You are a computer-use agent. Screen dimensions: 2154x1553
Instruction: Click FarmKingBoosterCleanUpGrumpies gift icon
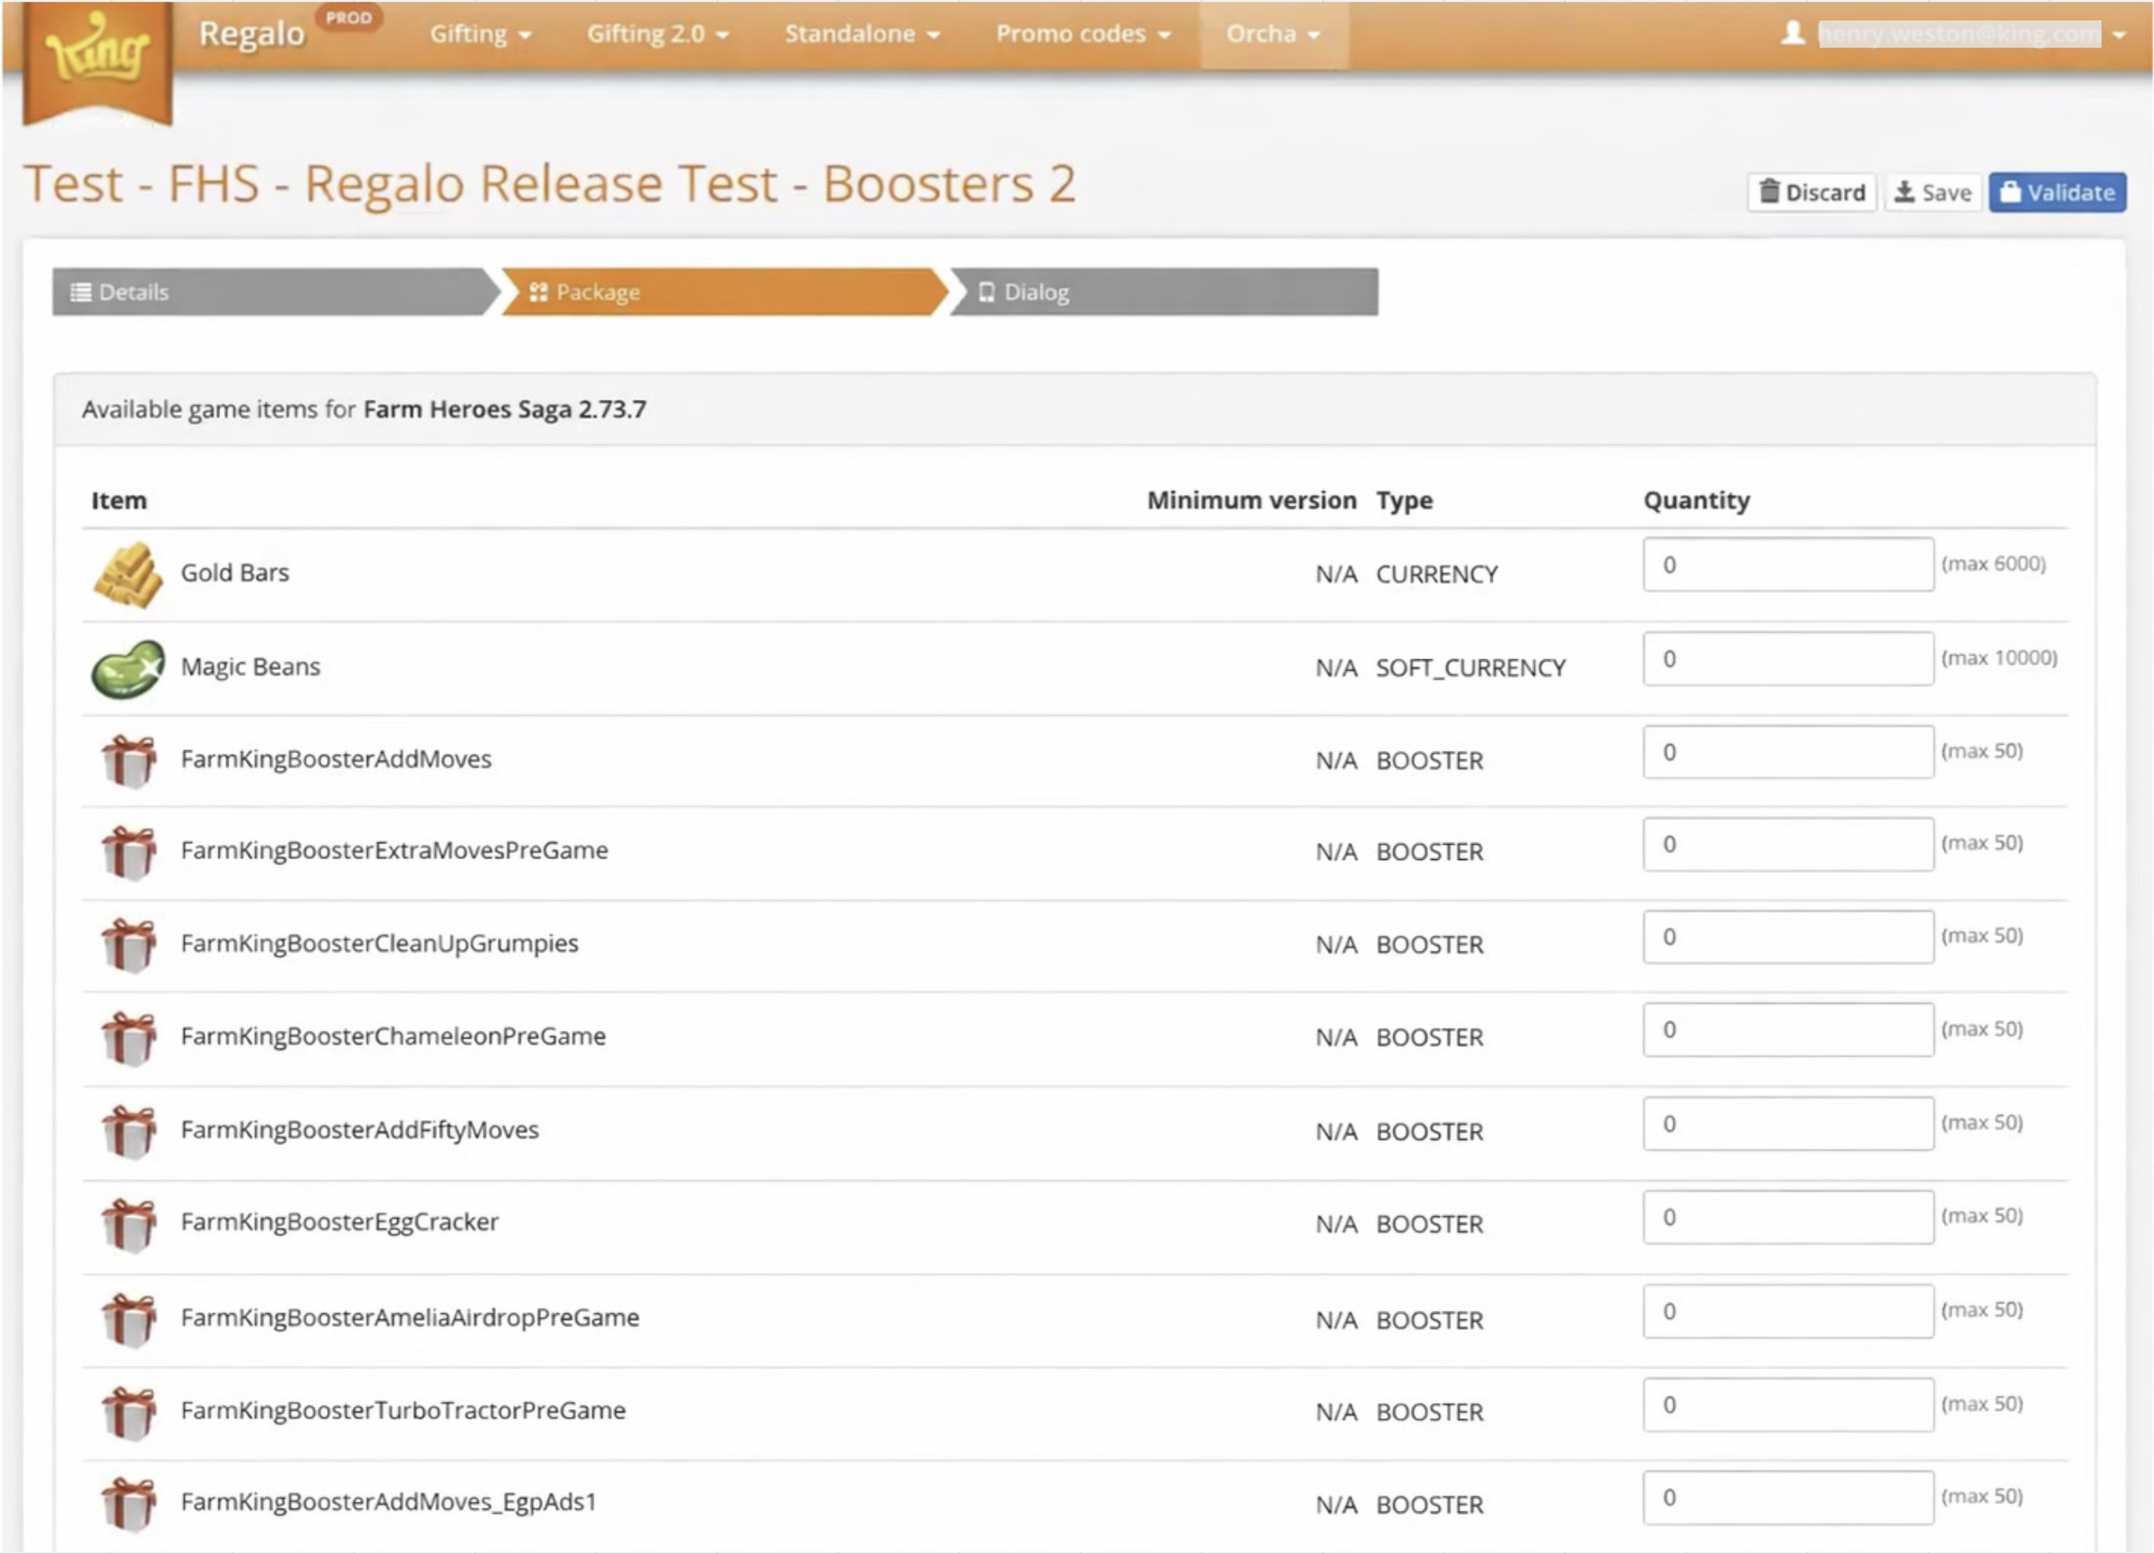130,944
